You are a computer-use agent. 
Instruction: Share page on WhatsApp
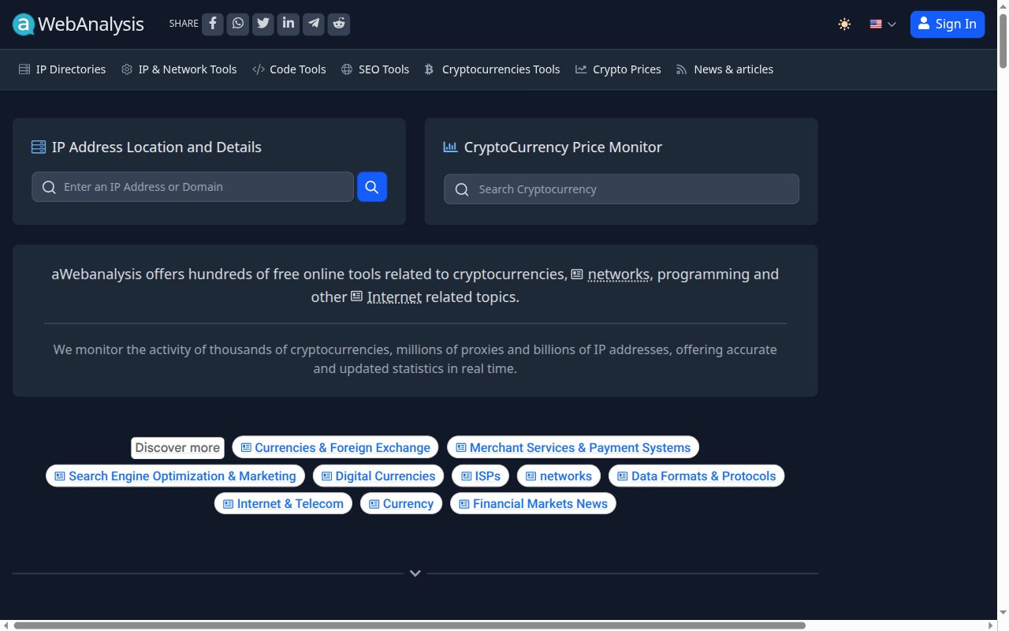tap(238, 24)
